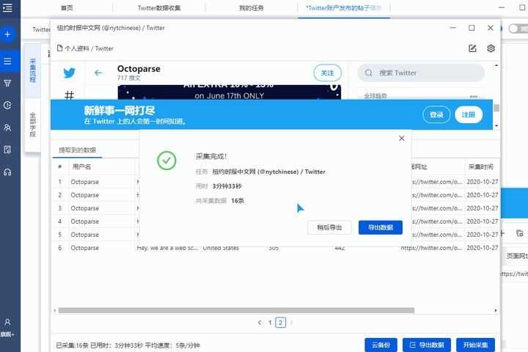The width and height of the screenshot is (528, 352).
Task: Open the task list icon in left sidebar
Action: click(7, 62)
